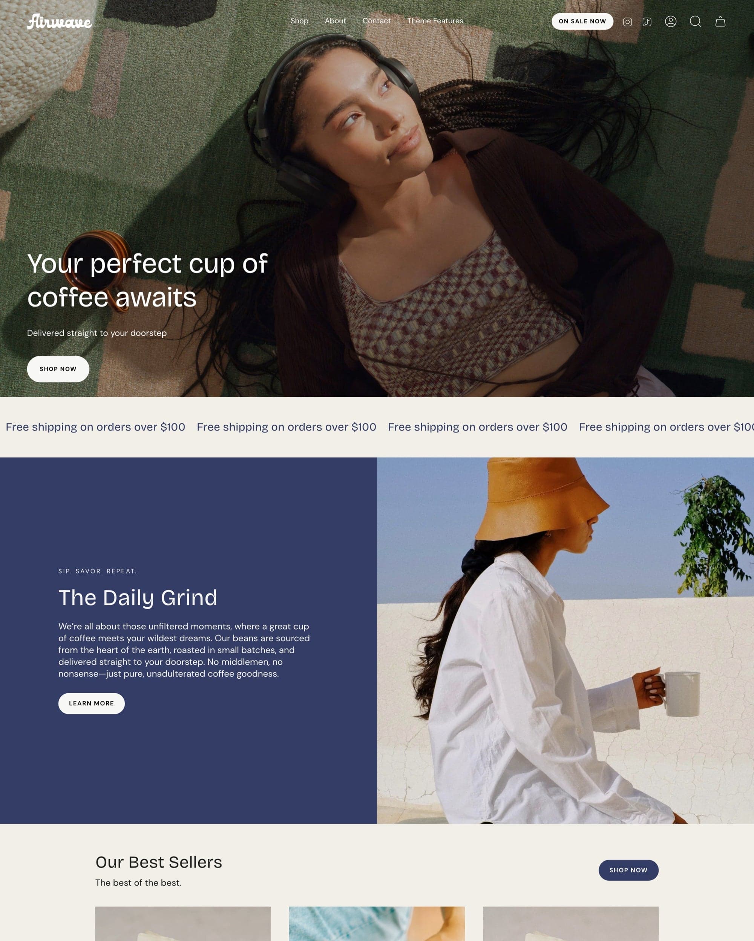
Task: Open the third best seller product thumbnail
Action: (570, 924)
